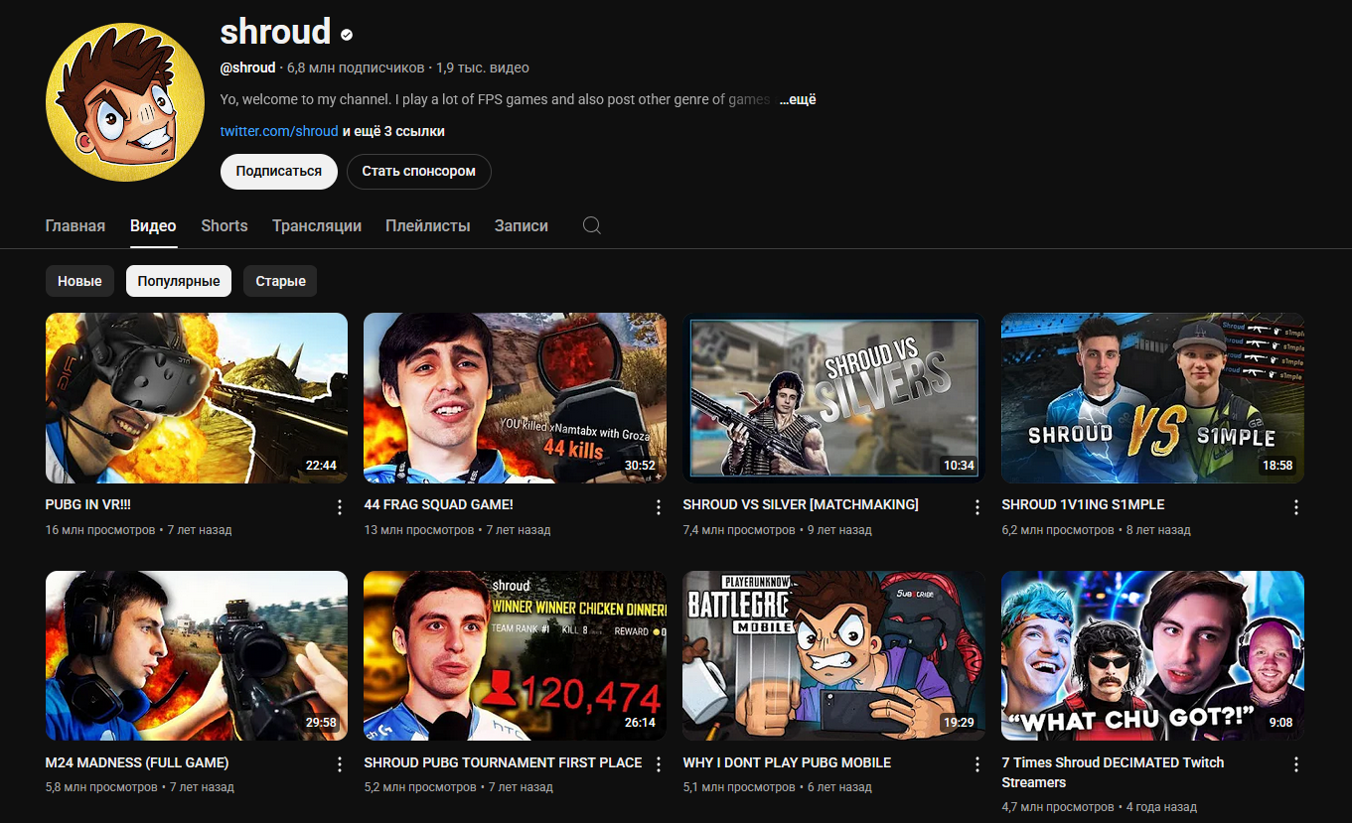This screenshot has height=823, width=1352.
Task: Open M24 MADNESS (FULL GAME) title
Action: [137, 762]
